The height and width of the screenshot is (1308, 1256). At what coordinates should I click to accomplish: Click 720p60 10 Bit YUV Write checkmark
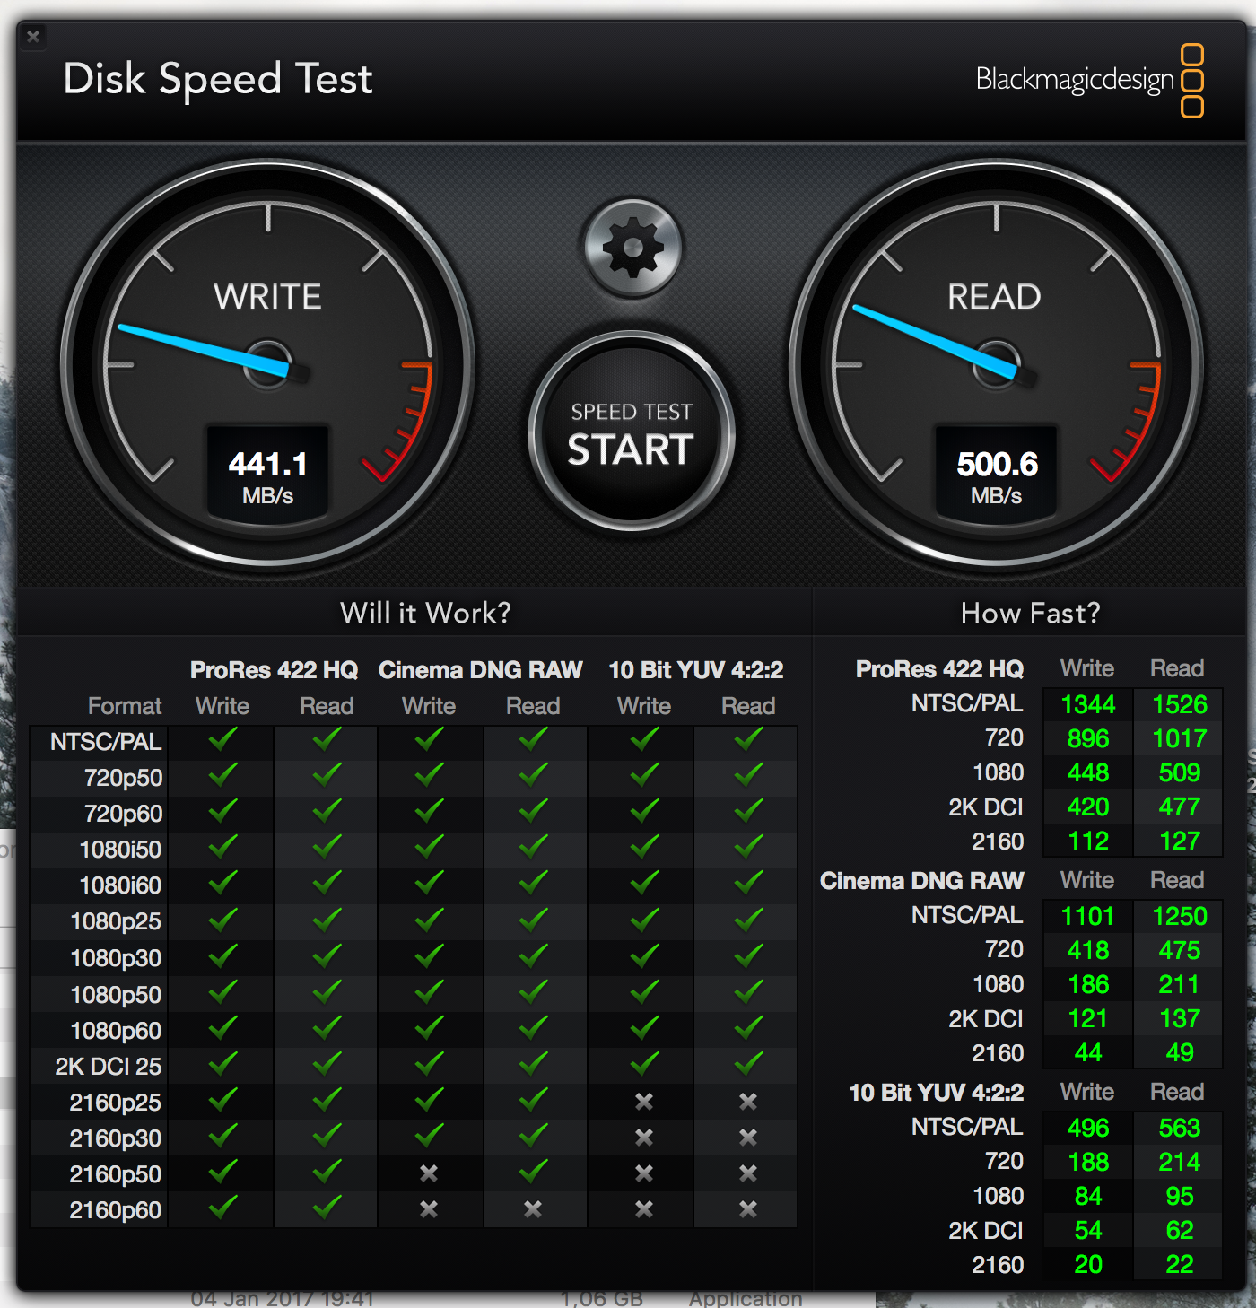click(x=644, y=812)
